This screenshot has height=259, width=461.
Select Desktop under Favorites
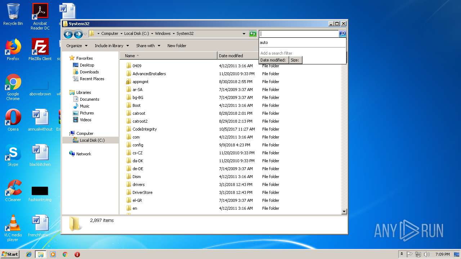(87, 65)
